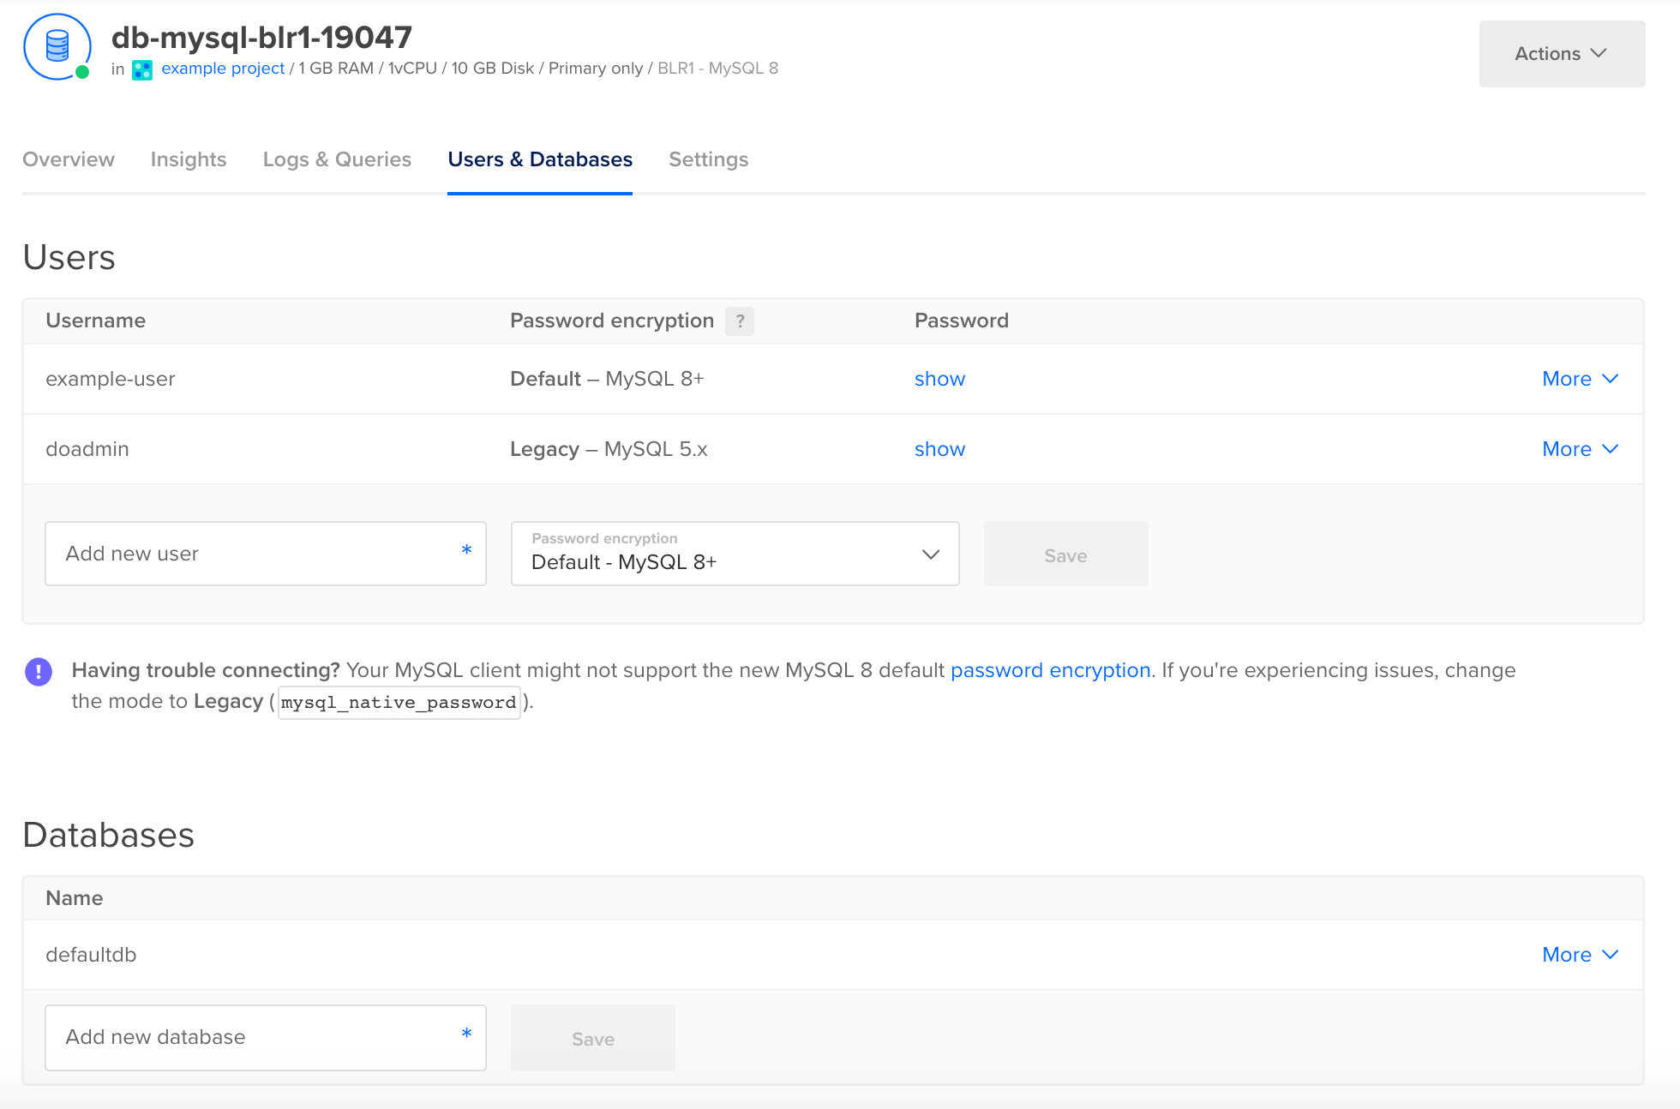This screenshot has width=1680, height=1109.
Task: Open the Insights tab
Action: pos(189,159)
